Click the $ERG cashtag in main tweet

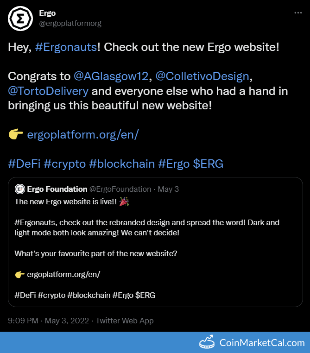pos(208,164)
